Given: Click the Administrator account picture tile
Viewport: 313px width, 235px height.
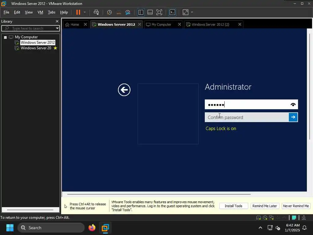Looking at the screenshot, I should pos(168,114).
